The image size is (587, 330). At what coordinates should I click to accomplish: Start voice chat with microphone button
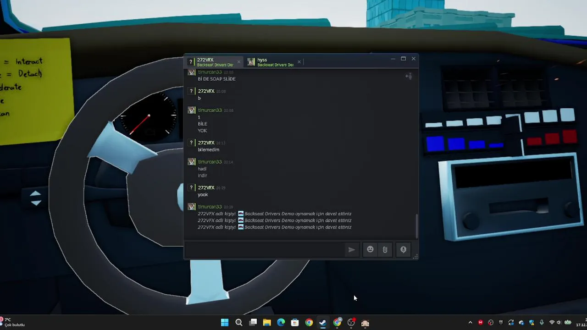point(403,250)
